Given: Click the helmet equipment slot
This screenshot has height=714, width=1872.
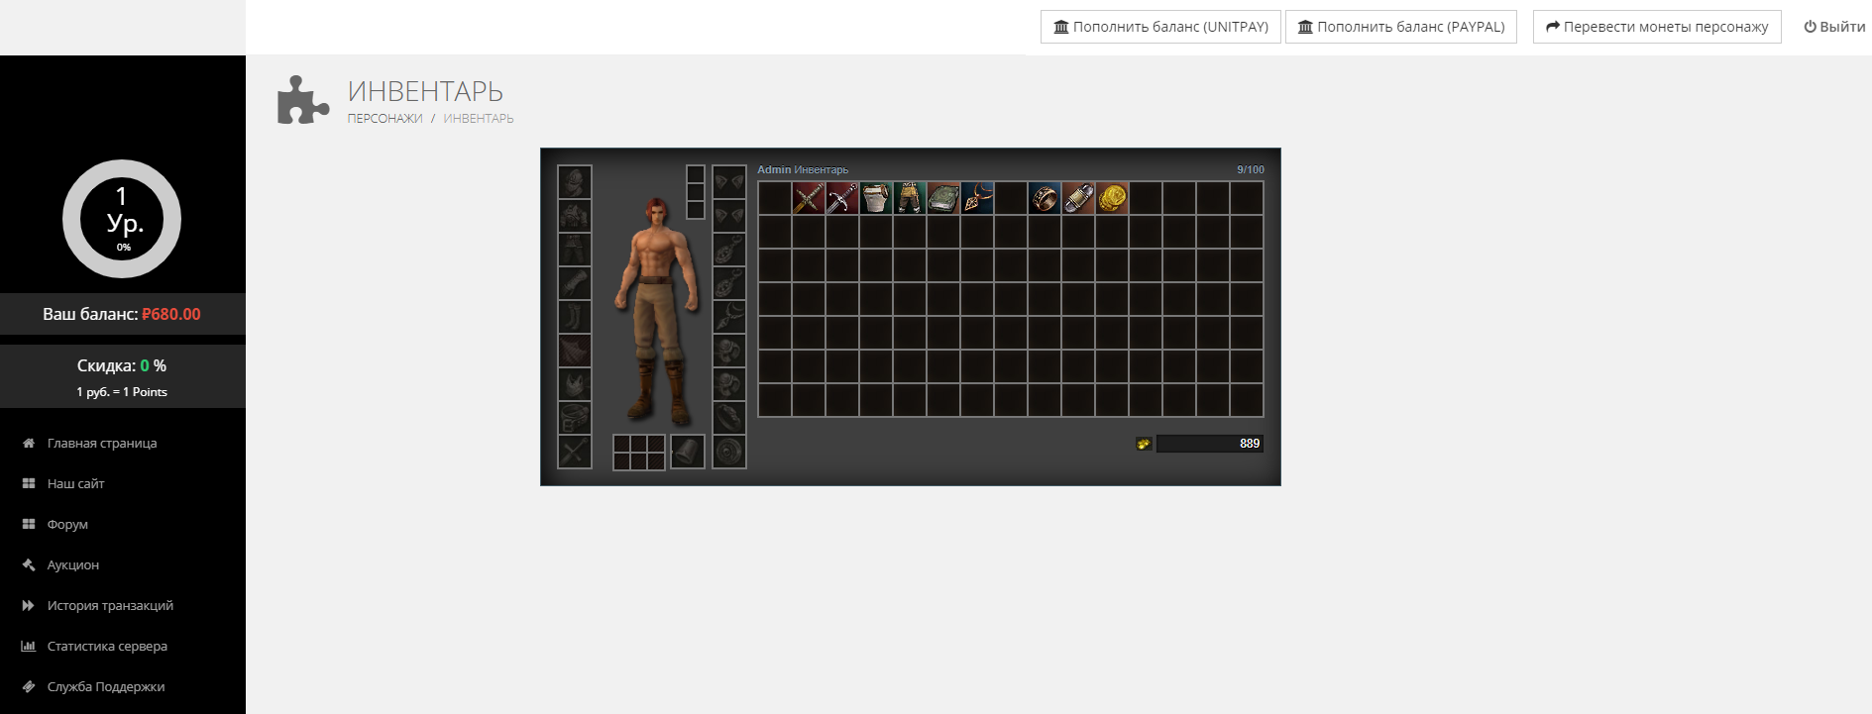Looking at the screenshot, I should [x=575, y=182].
